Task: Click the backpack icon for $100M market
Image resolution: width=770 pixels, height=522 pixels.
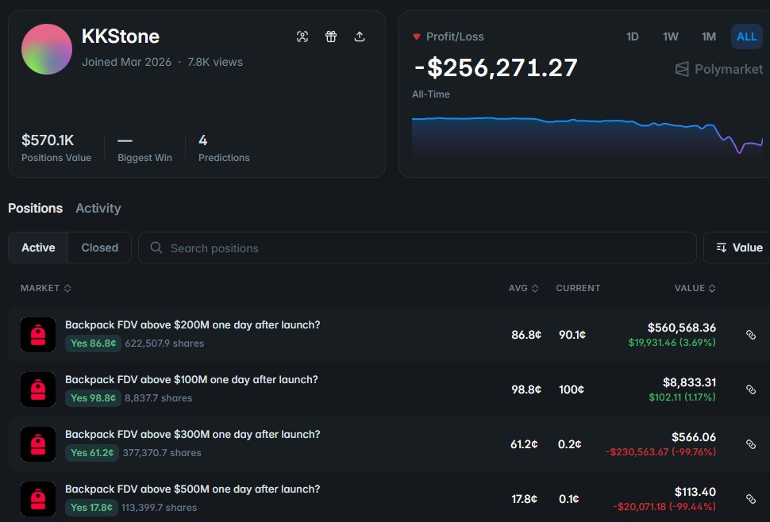Action: point(38,390)
